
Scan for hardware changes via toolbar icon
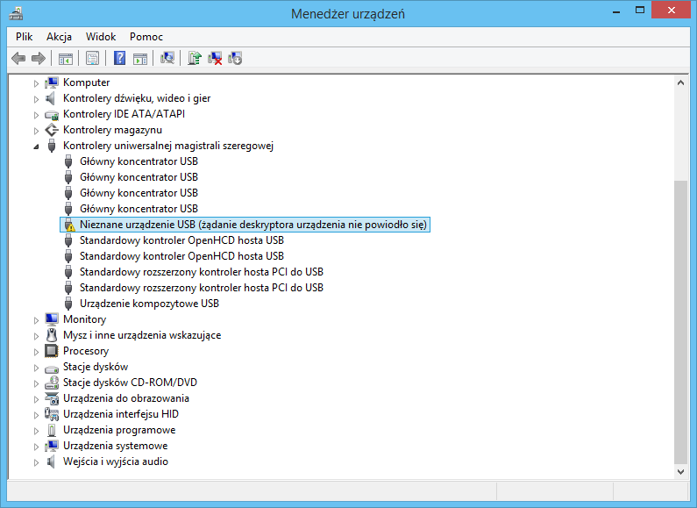[x=167, y=59]
